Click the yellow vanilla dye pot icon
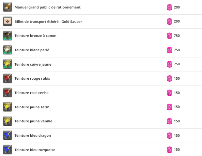 tap(8, 121)
